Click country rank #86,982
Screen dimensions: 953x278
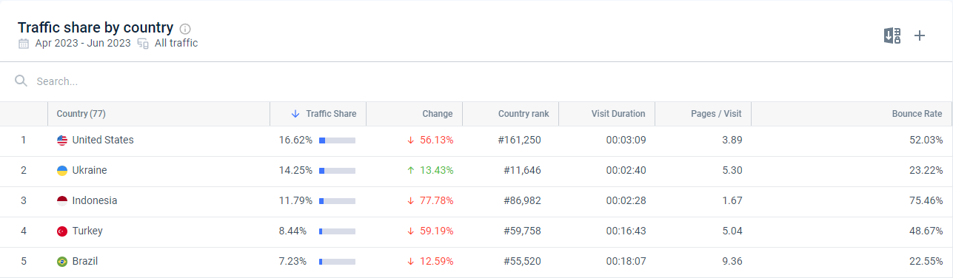click(x=522, y=200)
